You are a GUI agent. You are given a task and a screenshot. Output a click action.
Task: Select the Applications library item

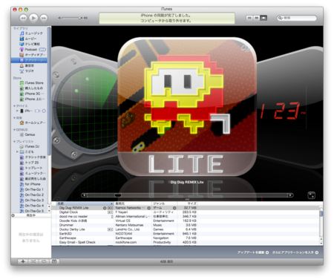(29, 60)
